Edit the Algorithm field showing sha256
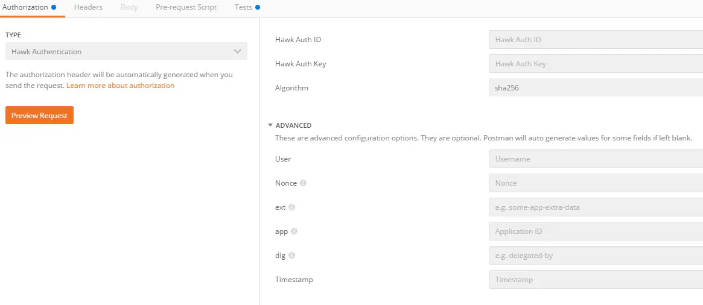The image size is (703, 305). point(596,88)
